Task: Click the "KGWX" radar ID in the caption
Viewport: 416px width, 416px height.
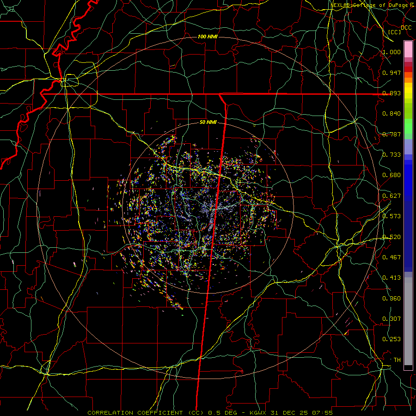Action: pyautogui.click(x=258, y=413)
